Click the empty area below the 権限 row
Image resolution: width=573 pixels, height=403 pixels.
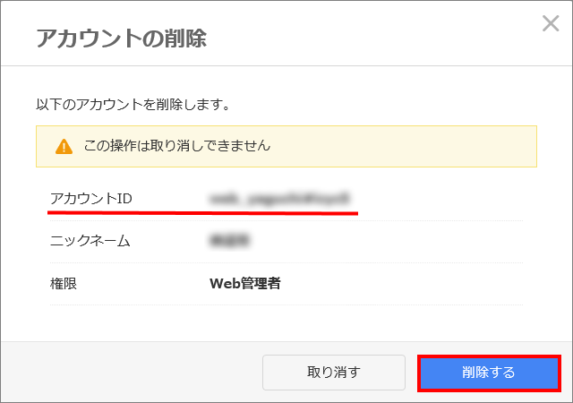(x=286, y=323)
